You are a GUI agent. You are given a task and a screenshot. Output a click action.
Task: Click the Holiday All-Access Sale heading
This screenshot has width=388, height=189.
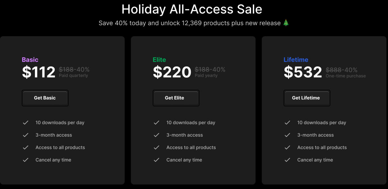[x=192, y=9]
